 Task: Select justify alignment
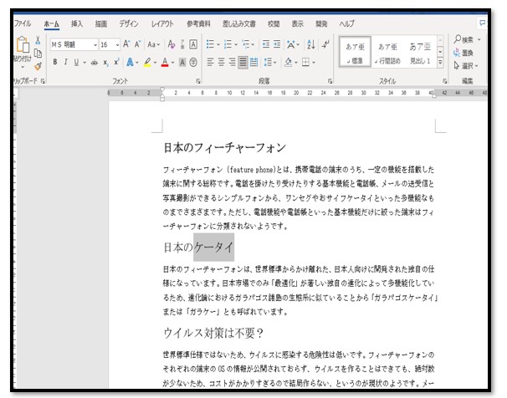pyautogui.click(x=243, y=62)
